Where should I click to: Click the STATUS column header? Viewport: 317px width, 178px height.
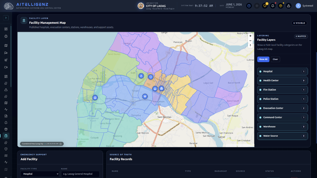(270, 171)
